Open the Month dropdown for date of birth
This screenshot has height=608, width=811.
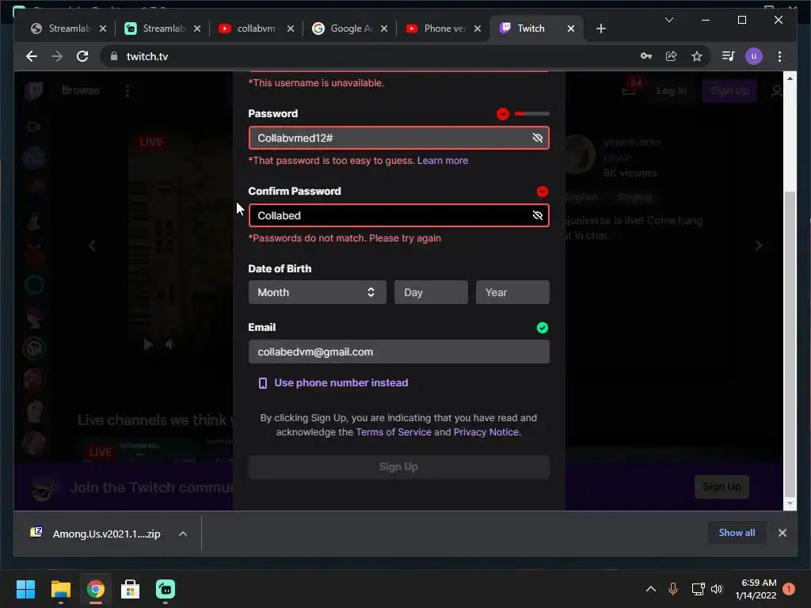pos(317,292)
